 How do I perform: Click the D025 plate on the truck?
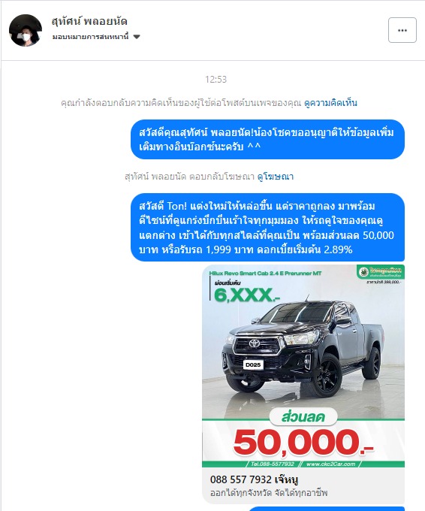pos(253,364)
